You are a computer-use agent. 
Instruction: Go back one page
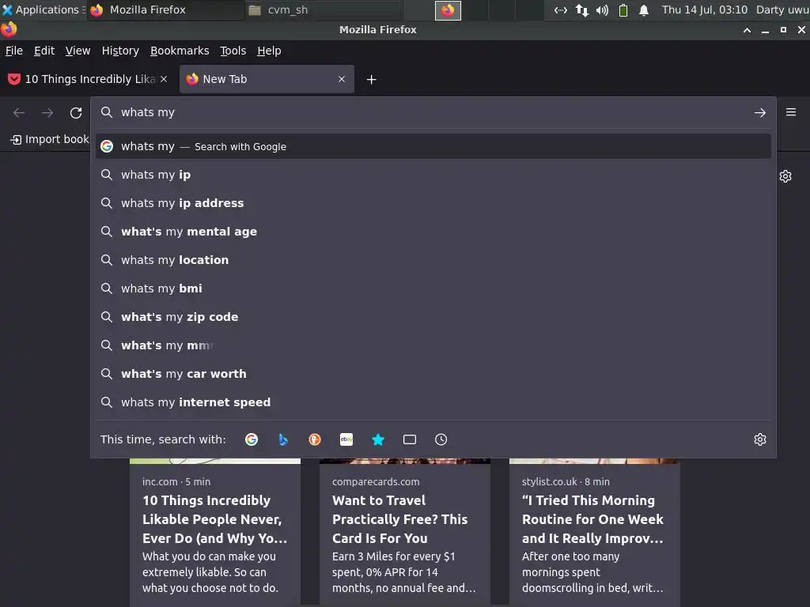19,112
